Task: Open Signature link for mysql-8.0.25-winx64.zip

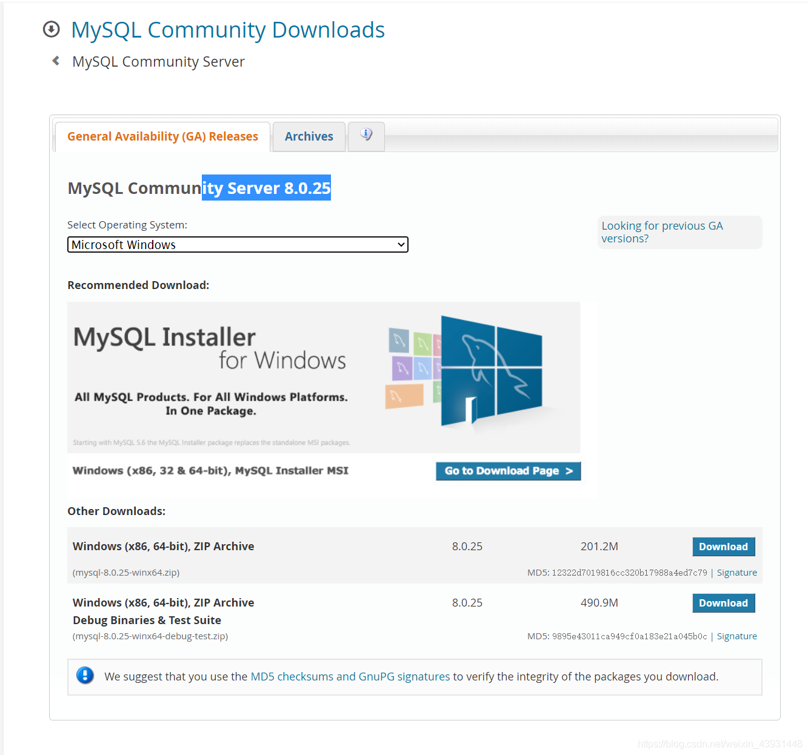Action: tap(736, 573)
